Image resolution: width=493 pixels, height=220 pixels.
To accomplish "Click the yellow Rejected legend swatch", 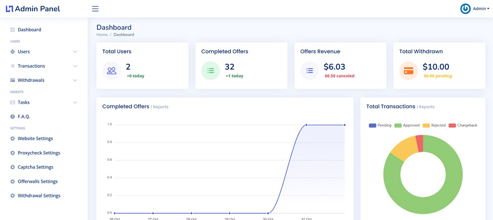I will click(426, 125).
